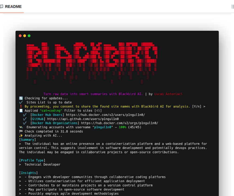Click the "[Summary]" heading
This screenshot has height=196, width=234.
28,140
